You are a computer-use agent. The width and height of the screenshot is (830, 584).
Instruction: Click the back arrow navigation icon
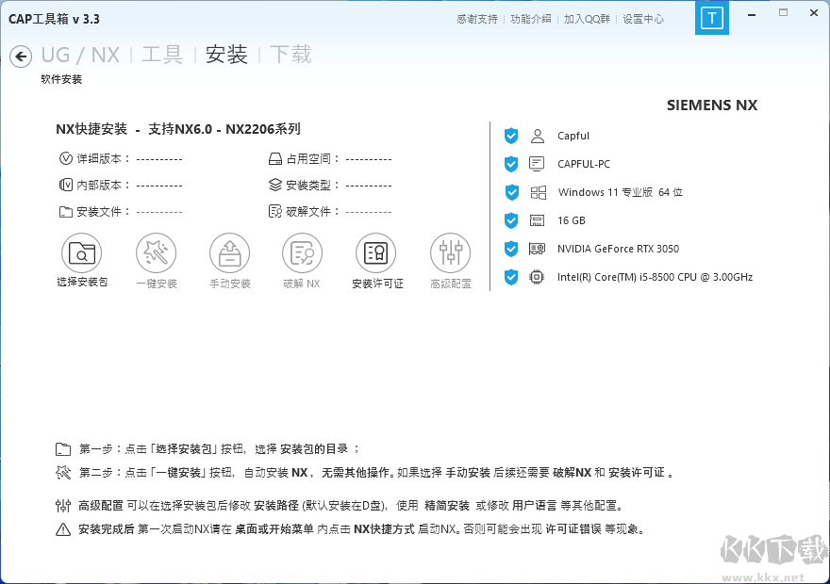point(20,57)
